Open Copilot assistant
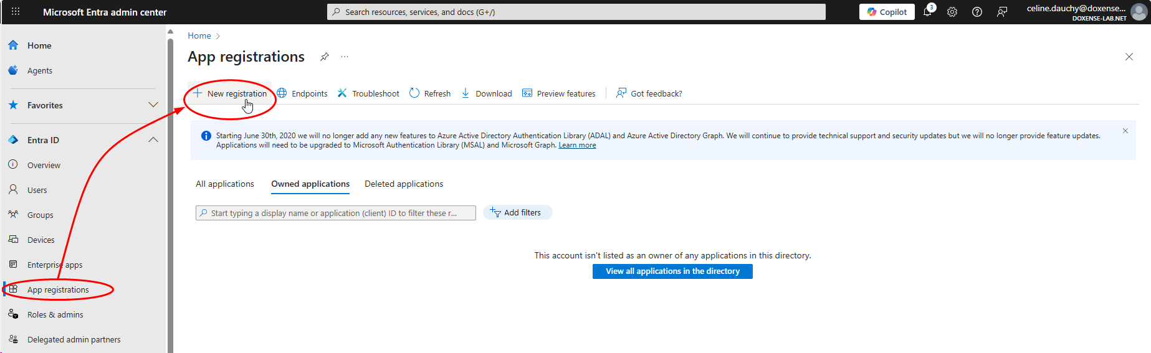The height and width of the screenshot is (353, 1151). click(887, 12)
